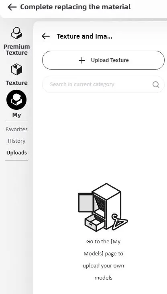Click the Premium Texture label
The width and height of the screenshot is (167, 294).
16,50
